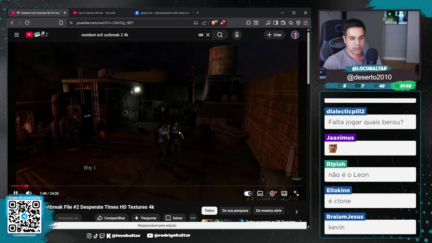Select the Da mesma série chip
The height and width of the screenshot is (243, 432).
(x=269, y=211)
